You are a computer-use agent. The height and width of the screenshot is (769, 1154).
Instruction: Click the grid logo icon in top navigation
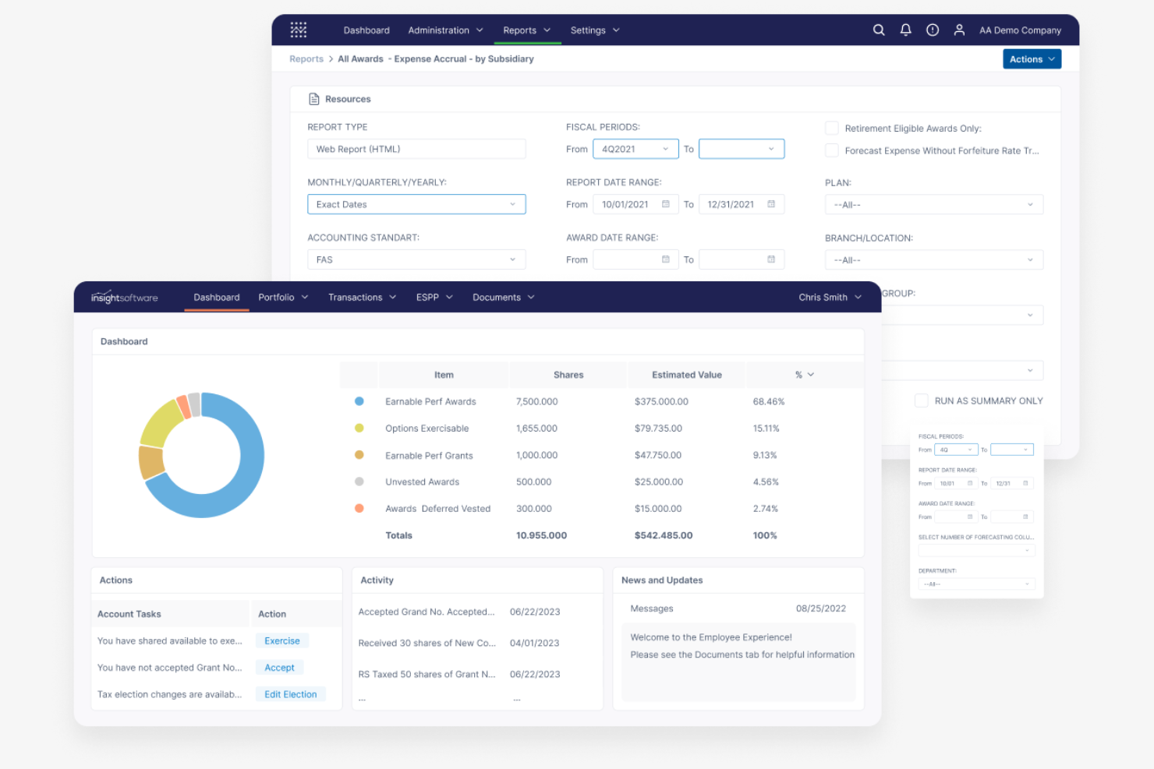pyautogui.click(x=299, y=30)
